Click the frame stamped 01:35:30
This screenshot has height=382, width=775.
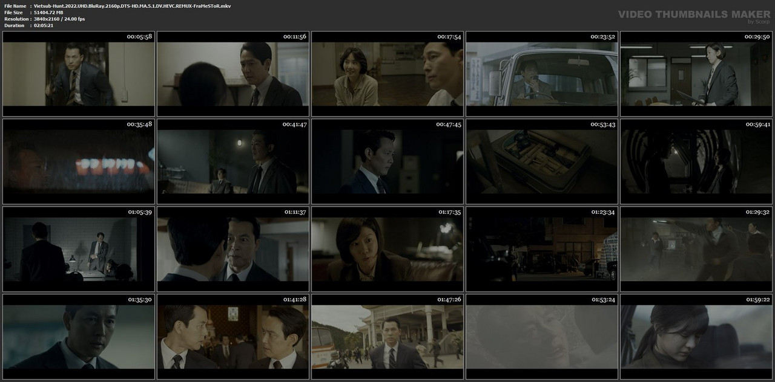[79, 337]
